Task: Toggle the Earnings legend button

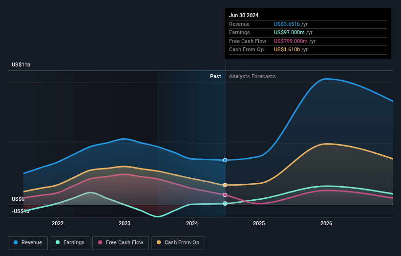Action: (70, 243)
